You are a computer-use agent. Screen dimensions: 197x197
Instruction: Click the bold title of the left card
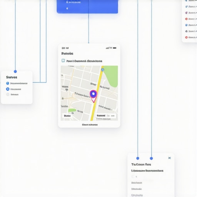(12, 77)
